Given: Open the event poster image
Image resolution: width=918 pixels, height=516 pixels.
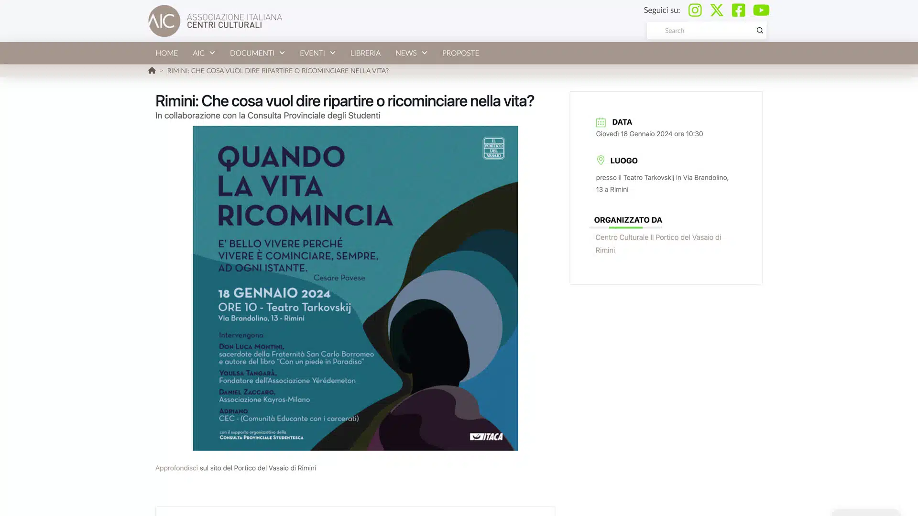Looking at the screenshot, I should pos(355,288).
